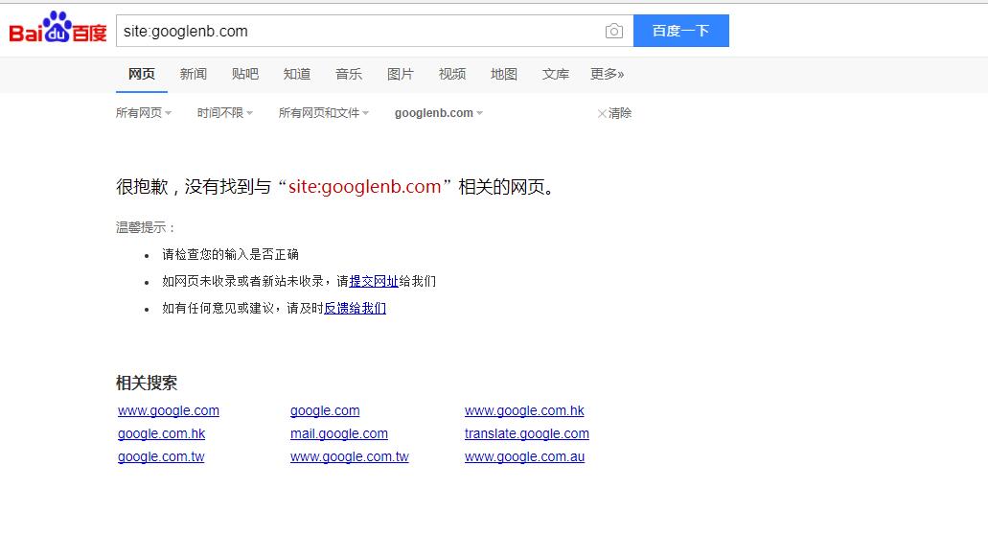Open the 所有网页和文件 filter dropdown
This screenshot has width=988, height=559.
(324, 113)
